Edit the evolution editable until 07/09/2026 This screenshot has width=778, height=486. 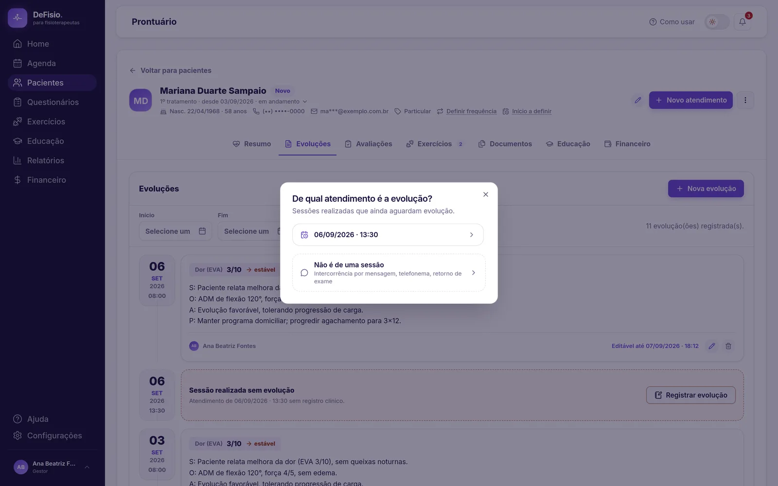712,346
